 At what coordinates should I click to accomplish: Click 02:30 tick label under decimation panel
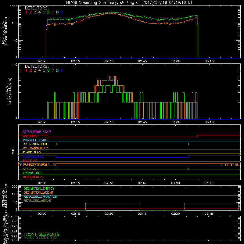[x=109, y=214]
